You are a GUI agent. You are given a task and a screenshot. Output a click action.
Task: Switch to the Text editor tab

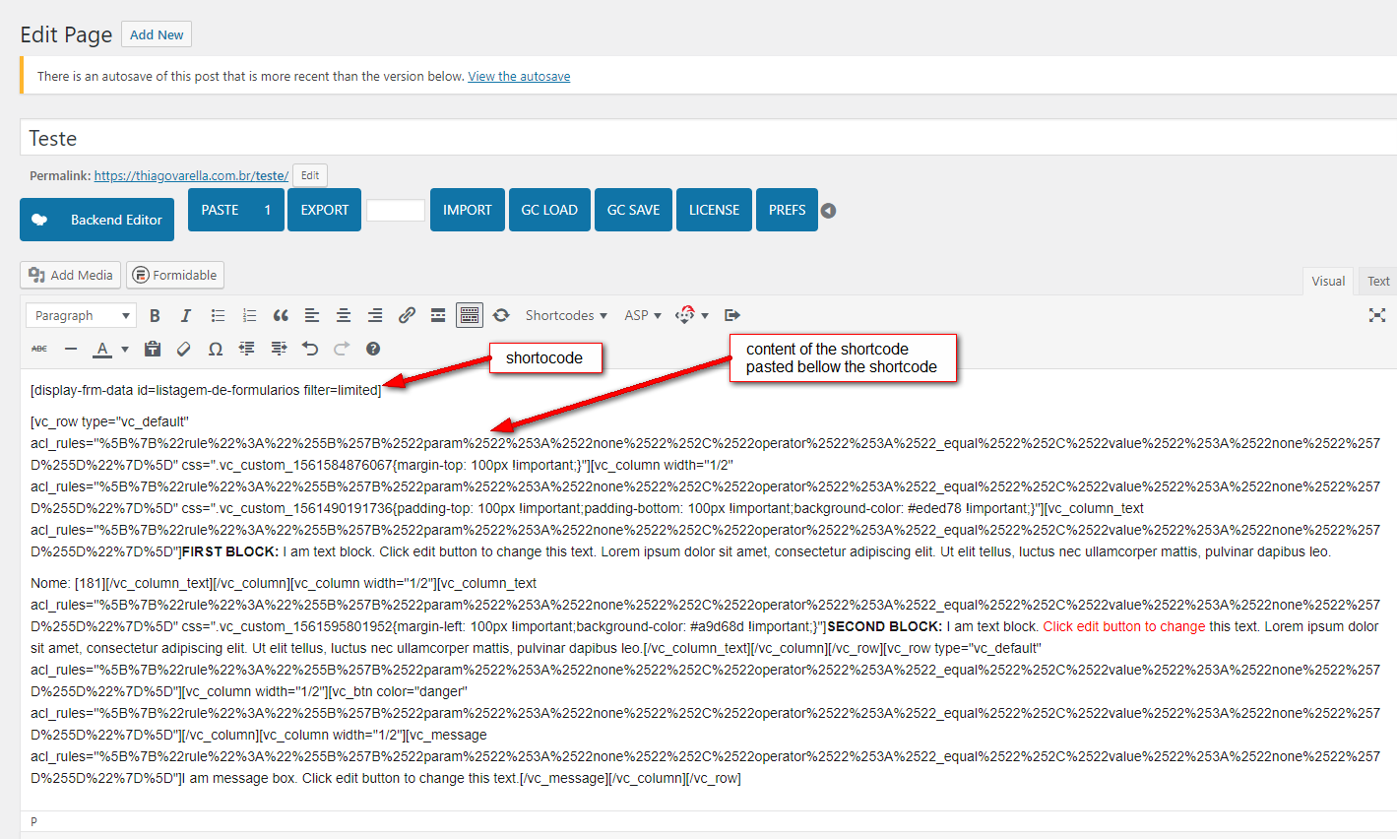pyautogui.click(x=1378, y=281)
